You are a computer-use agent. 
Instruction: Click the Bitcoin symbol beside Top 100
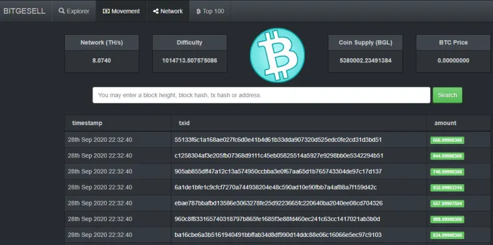198,11
